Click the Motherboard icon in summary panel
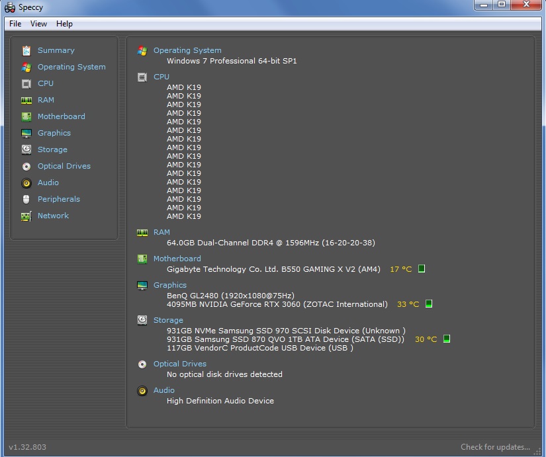The width and height of the screenshot is (546, 457). [142, 259]
